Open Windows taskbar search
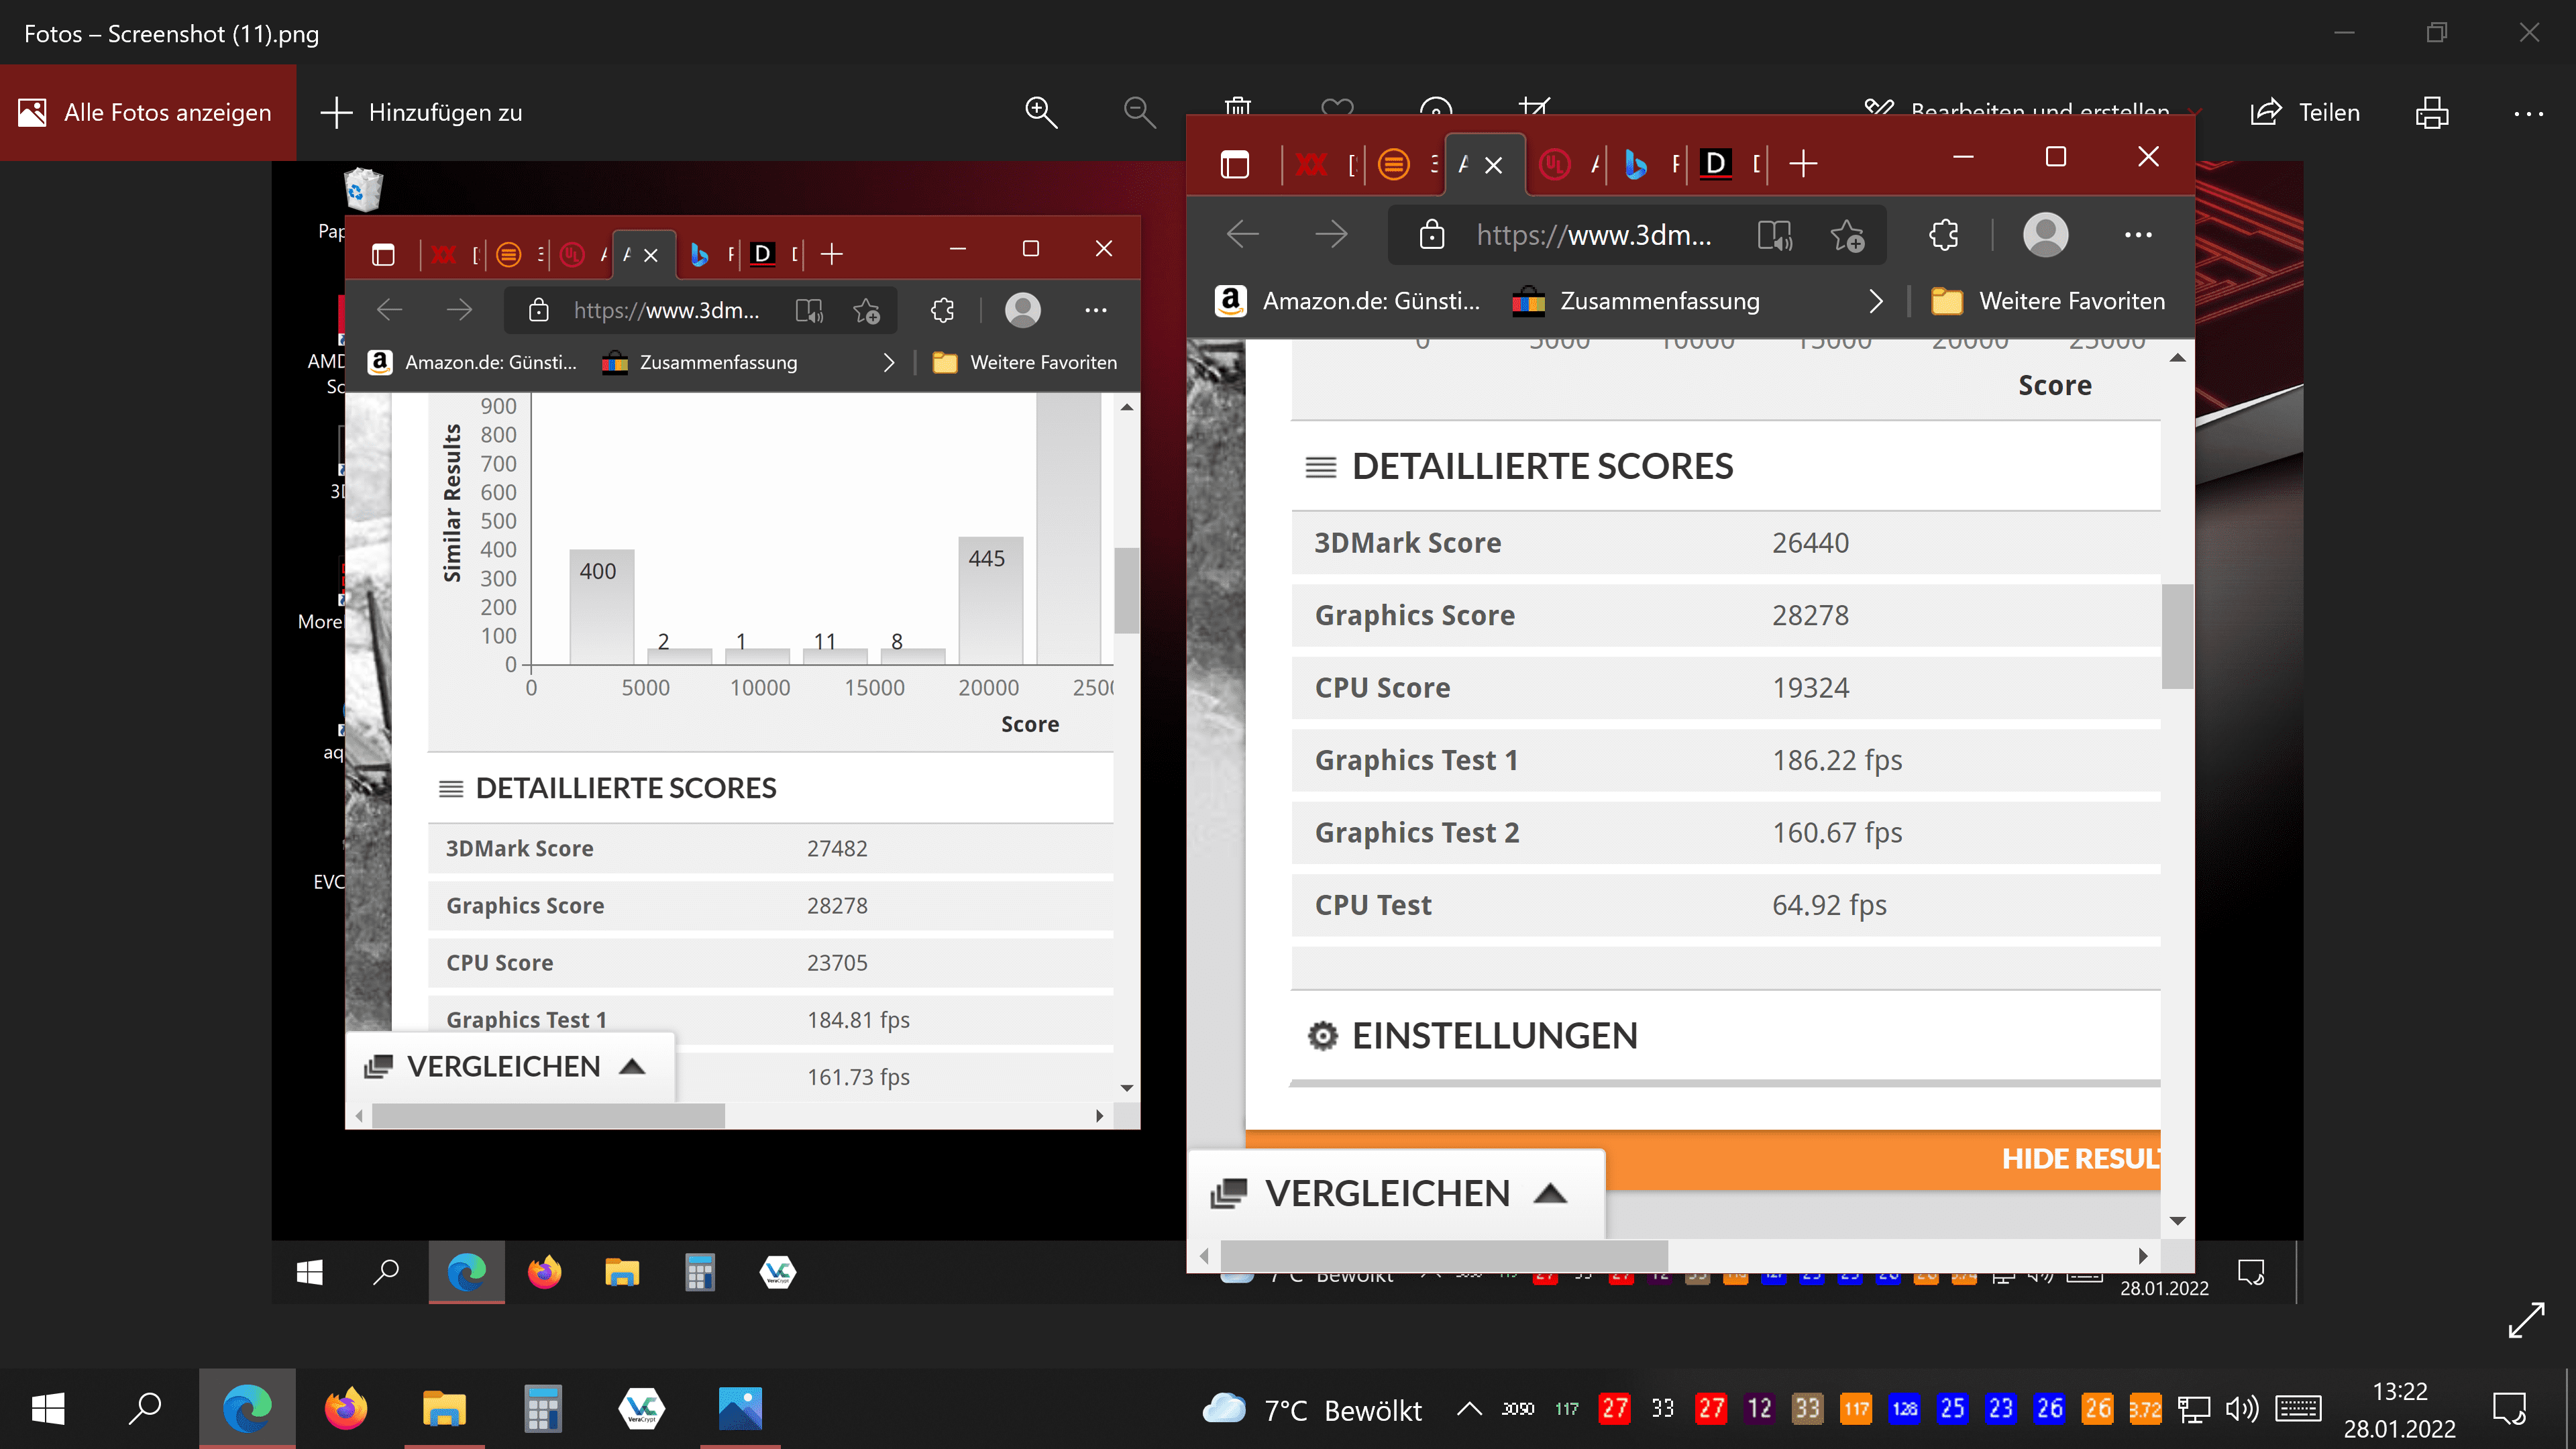The height and width of the screenshot is (1449, 2576). coord(146,1408)
